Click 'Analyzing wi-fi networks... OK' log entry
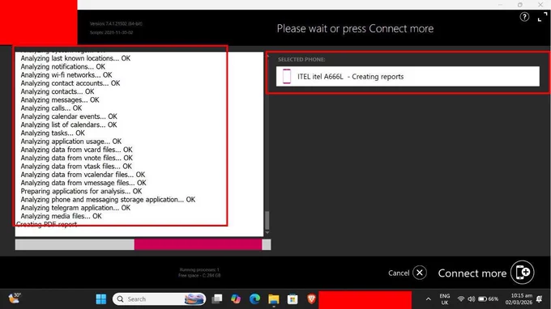 (x=66, y=74)
